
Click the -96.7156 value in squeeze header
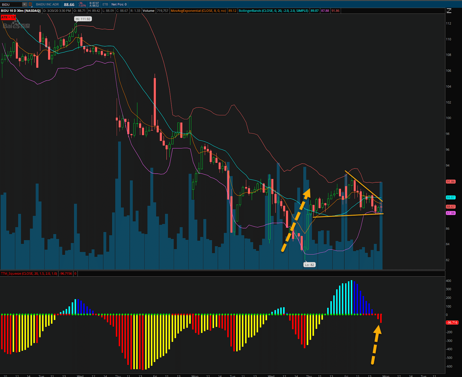point(66,274)
